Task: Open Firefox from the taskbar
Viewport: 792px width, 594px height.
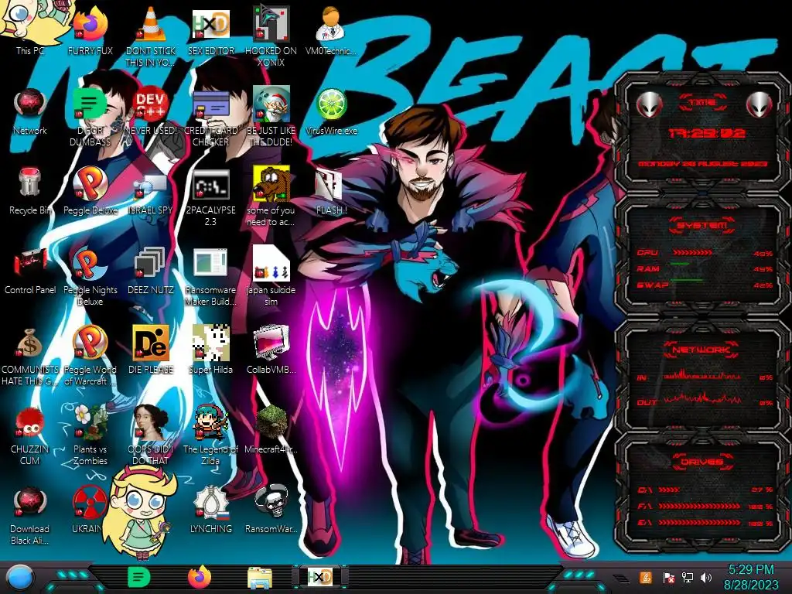Action: [199, 577]
